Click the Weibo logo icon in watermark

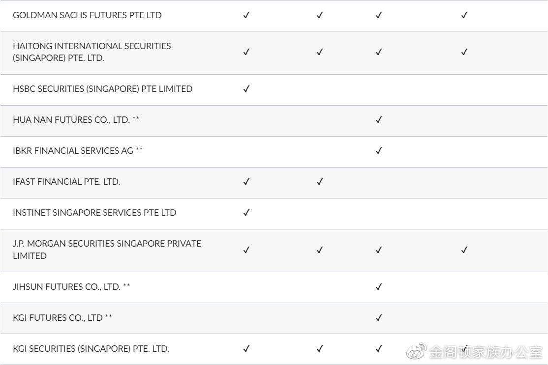click(417, 352)
